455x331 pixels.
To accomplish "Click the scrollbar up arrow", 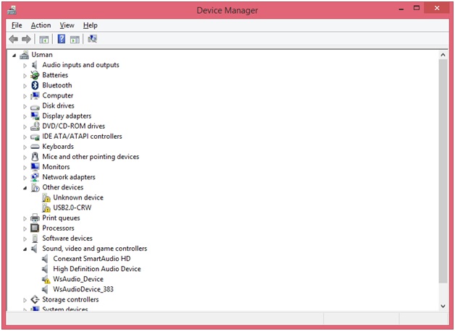I will point(443,55).
